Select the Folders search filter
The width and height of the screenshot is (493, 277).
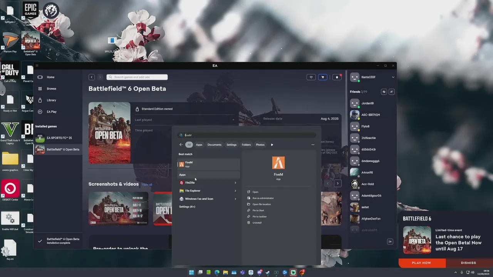tap(246, 145)
